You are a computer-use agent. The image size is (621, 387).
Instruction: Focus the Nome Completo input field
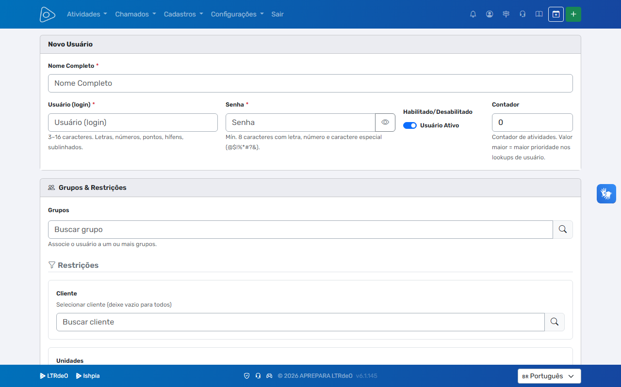pos(310,83)
